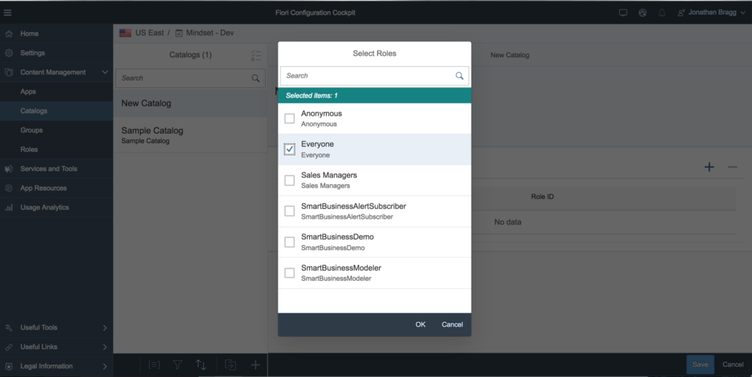Viewport: 752px width, 377px height.
Task: Click the plus icon to add role
Action: [709, 166]
